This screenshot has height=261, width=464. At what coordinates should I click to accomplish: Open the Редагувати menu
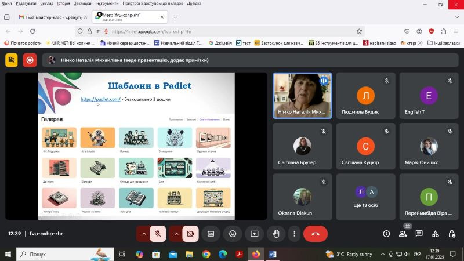(26, 3)
